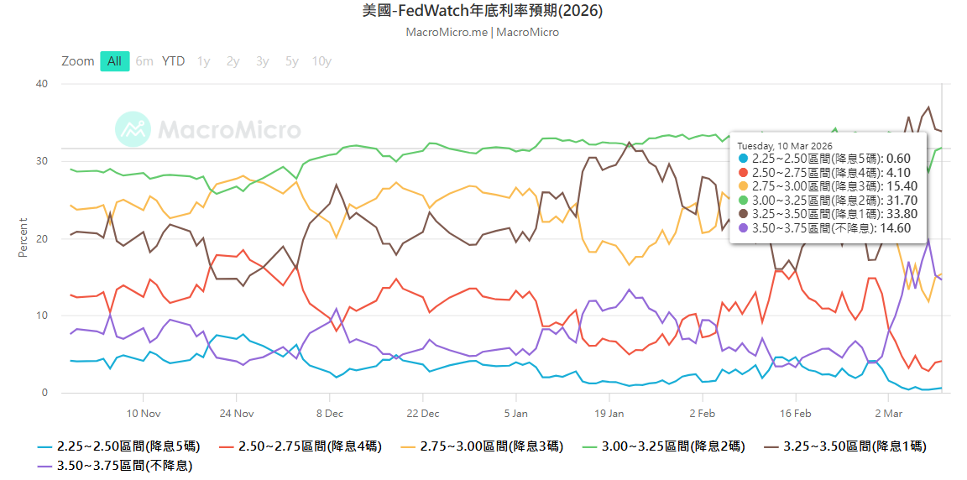This screenshot has height=480, width=967.
Task: Choose the 10y zoom range
Action: pyautogui.click(x=321, y=61)
